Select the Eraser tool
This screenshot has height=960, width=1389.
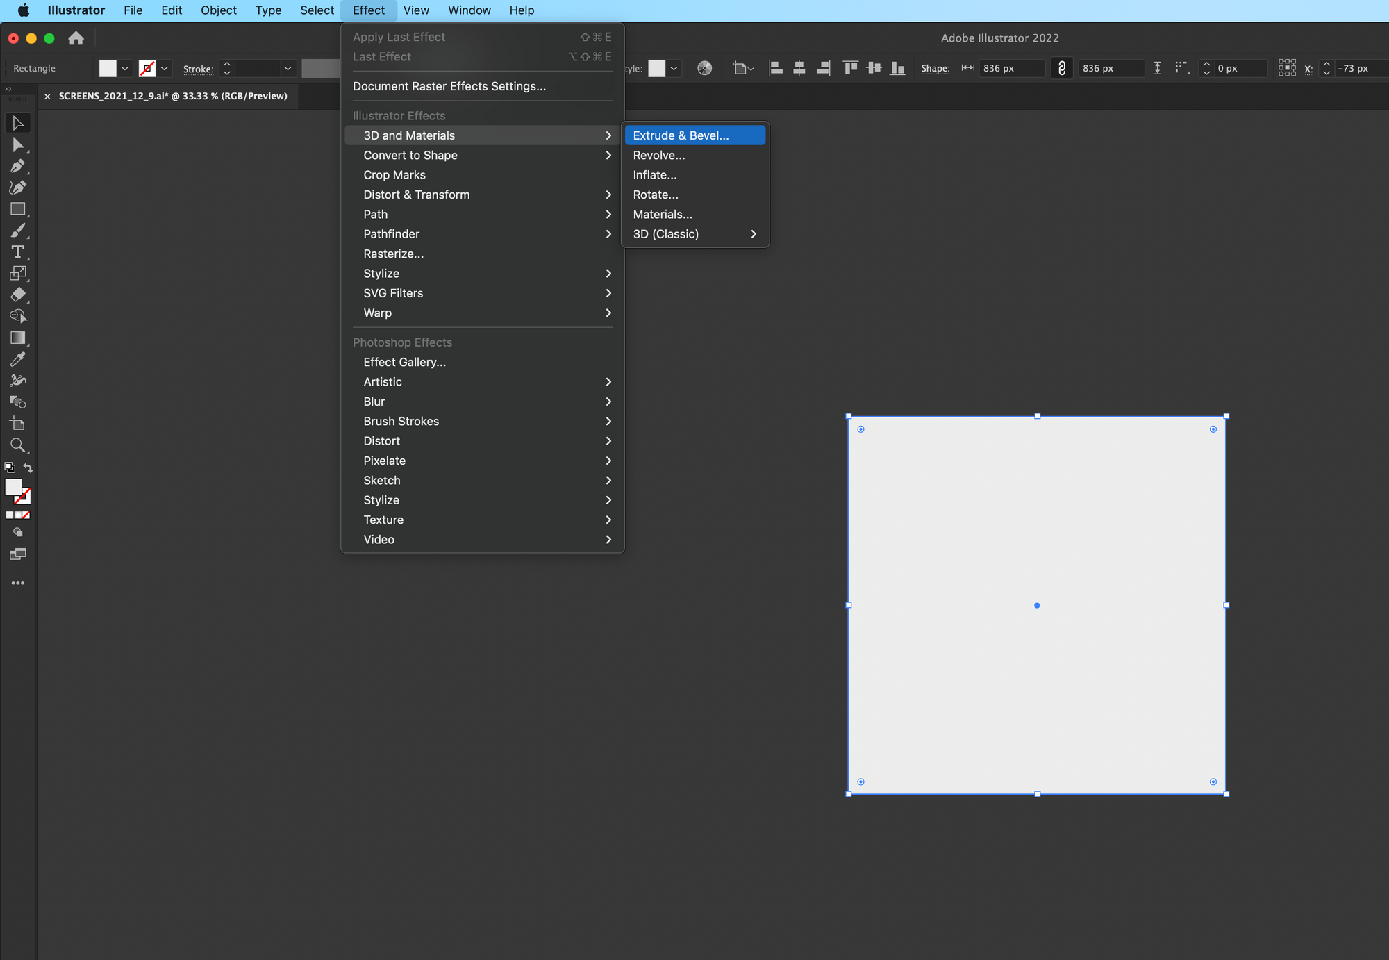(18, 295)
